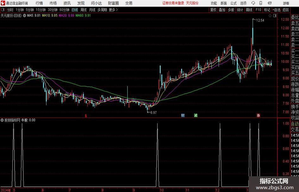Click the red $ marker under the chart
Image resolution: width=299 pixels, height=192 pixels.
tap(86, 116)
